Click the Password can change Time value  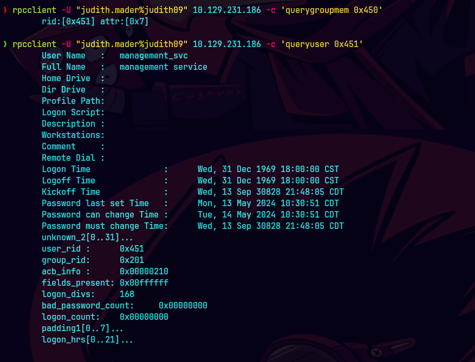[268, 215]
